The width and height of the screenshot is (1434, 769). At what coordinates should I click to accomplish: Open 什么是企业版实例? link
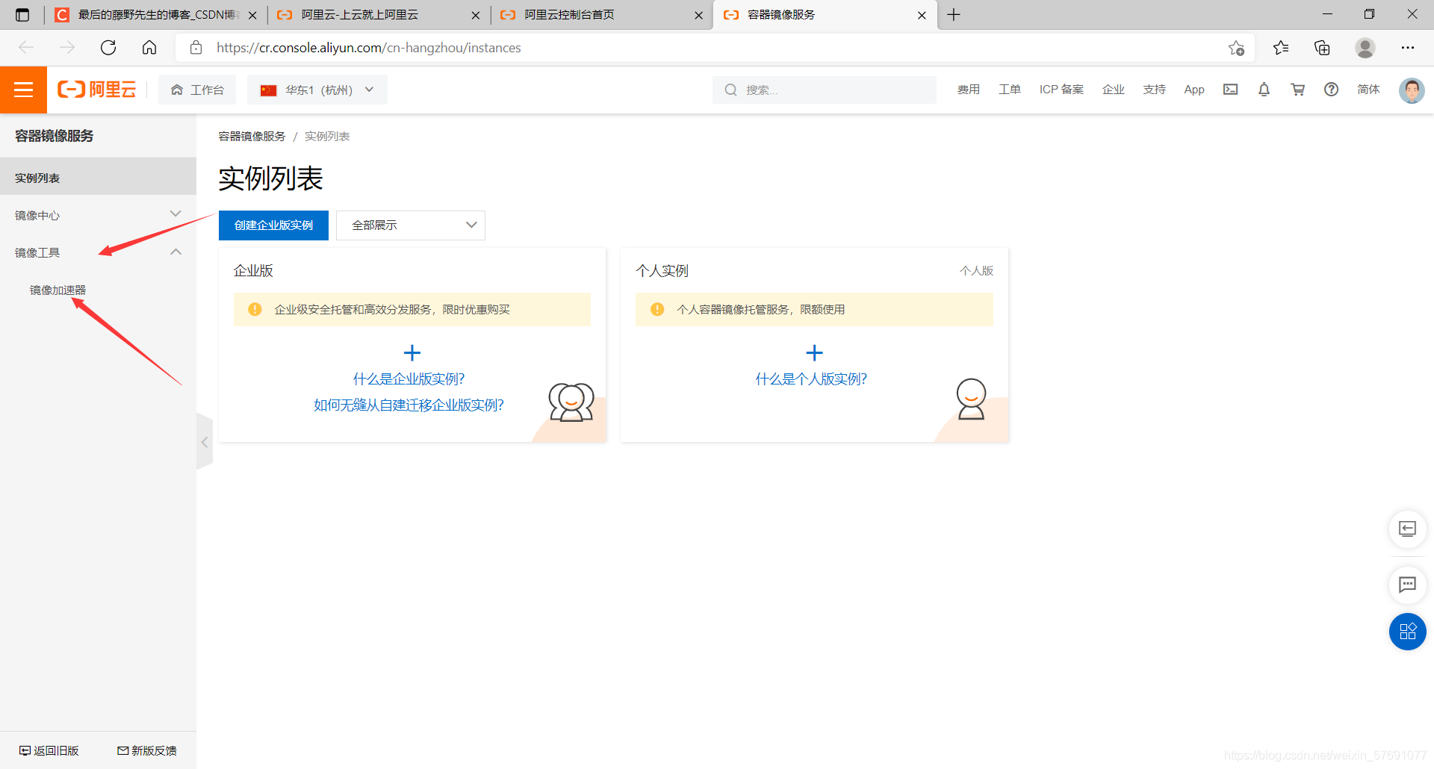click(409, 379)
